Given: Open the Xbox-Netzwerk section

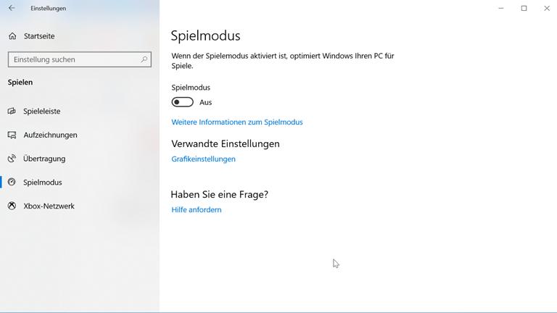Looking at the screenshot, I should click(49, 206).
